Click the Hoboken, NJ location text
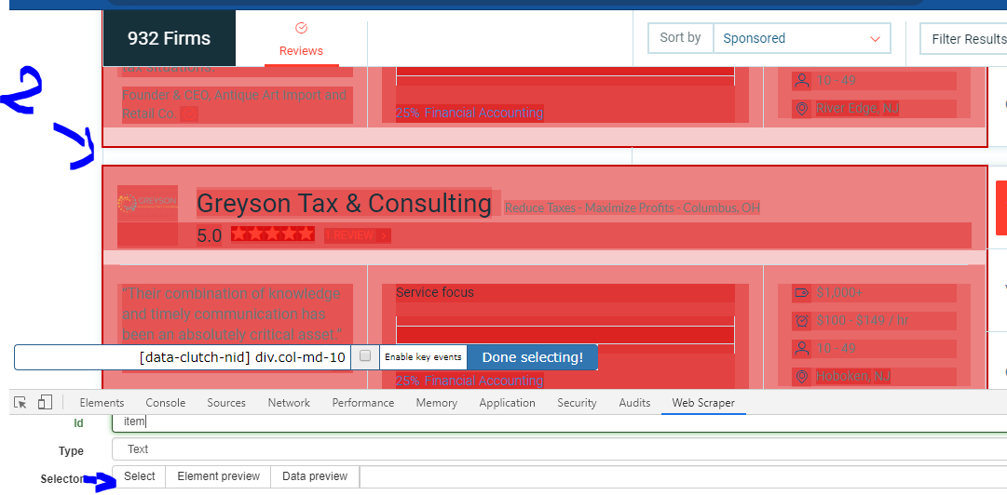 pyautogui.click(x=853, y=377)
